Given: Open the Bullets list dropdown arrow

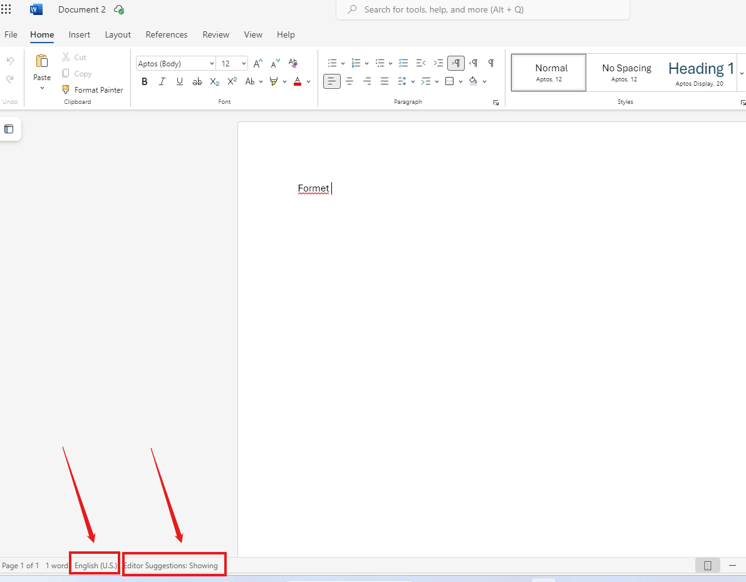Looking at the screenshot, I should point(343,63).
